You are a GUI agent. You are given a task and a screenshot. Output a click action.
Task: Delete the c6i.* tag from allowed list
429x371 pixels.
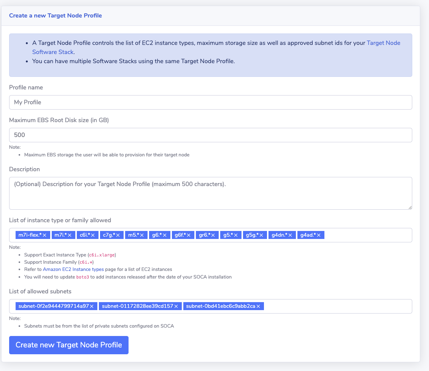pyautogui.click(x=93, y=236)
